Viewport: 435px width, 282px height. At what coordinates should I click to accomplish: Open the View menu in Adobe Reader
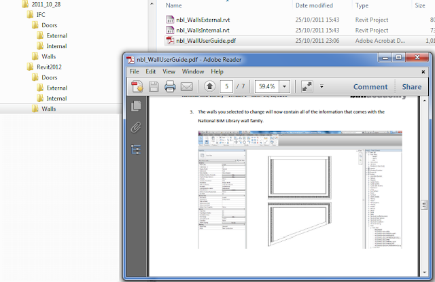pyautogui.click(x=169, y=71)
